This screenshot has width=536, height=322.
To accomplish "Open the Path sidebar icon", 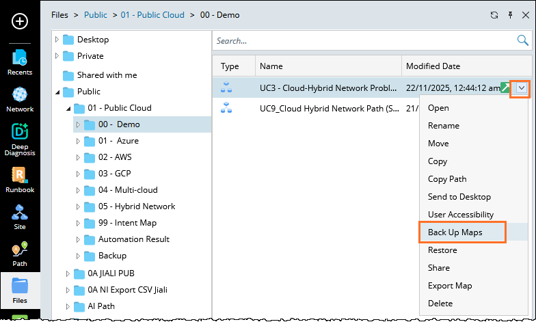I will click(20, 254).
